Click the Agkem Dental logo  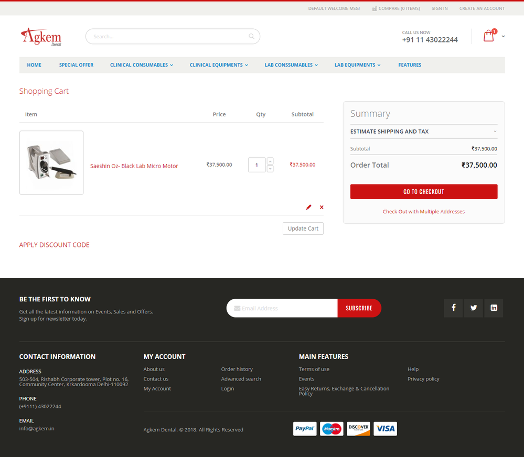point(41,37)
